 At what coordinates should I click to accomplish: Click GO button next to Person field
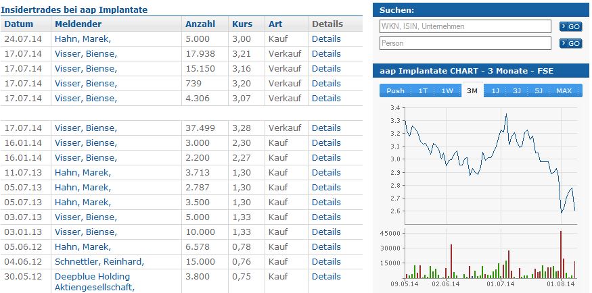click(x=570, y=44)
